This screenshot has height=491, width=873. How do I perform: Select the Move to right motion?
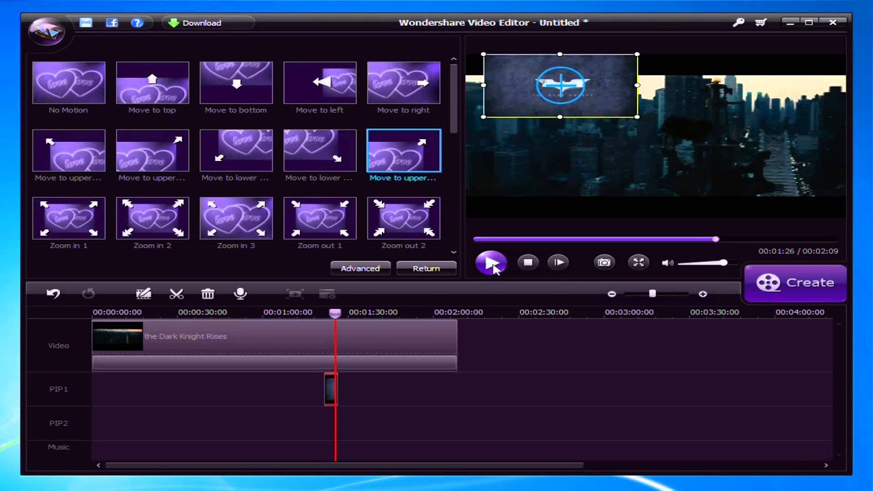(404, 83)
